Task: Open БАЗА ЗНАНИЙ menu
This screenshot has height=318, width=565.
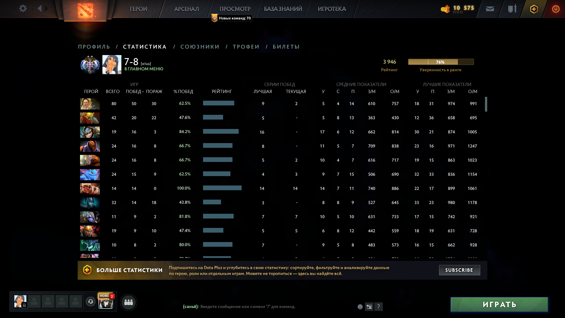Action: pyautogui.click(x=283, y=9)
